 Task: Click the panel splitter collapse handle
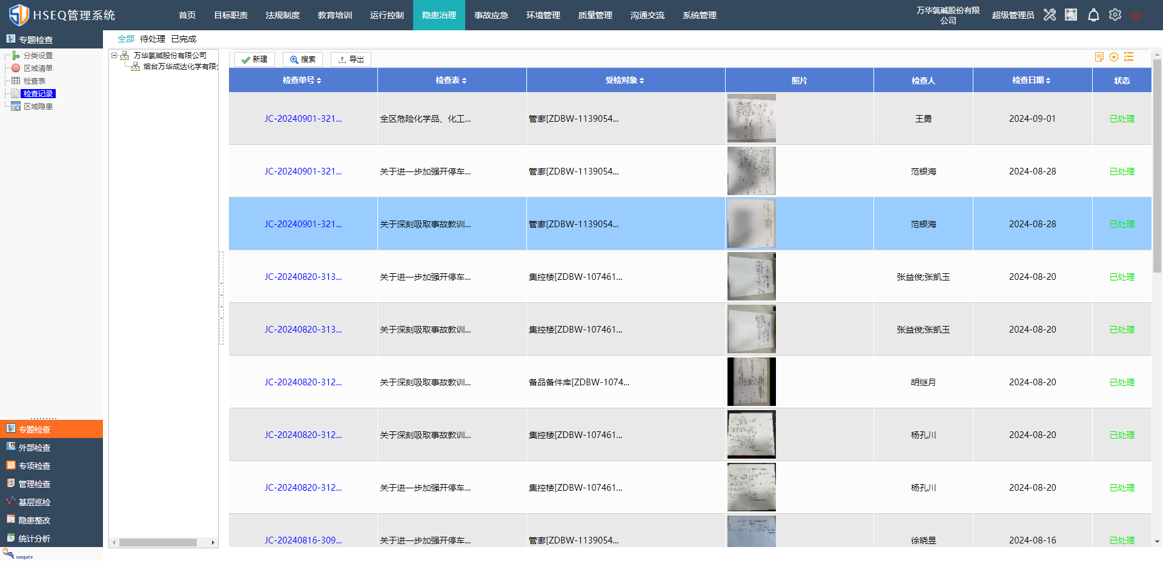coord(222,298)
